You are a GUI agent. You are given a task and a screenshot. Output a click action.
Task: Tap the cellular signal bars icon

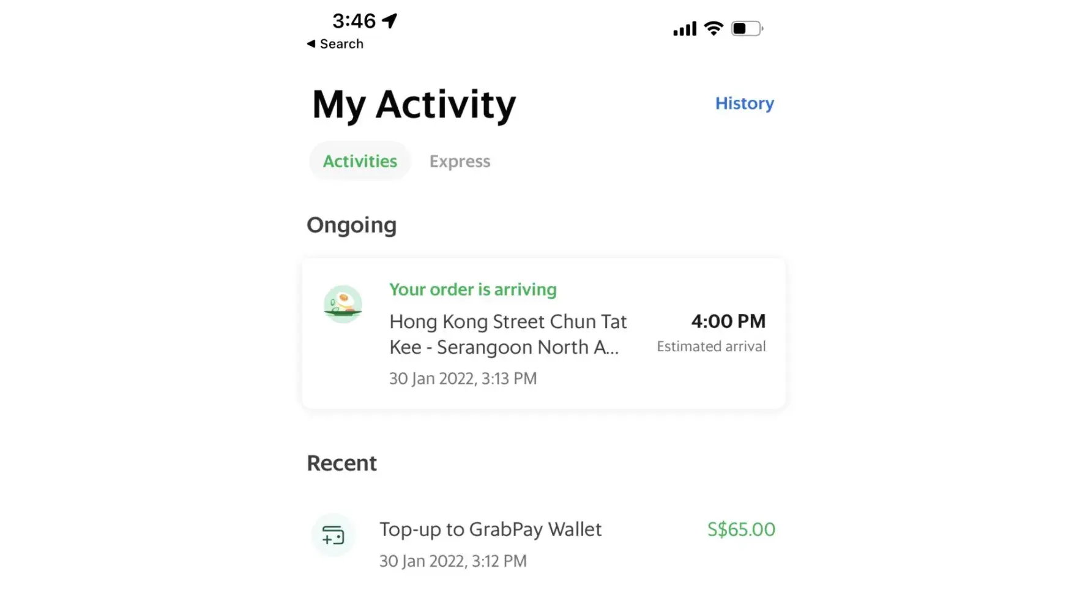click(685, 29)
